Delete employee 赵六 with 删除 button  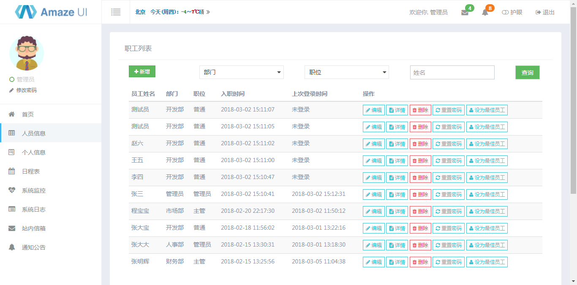tap(420, 144)
